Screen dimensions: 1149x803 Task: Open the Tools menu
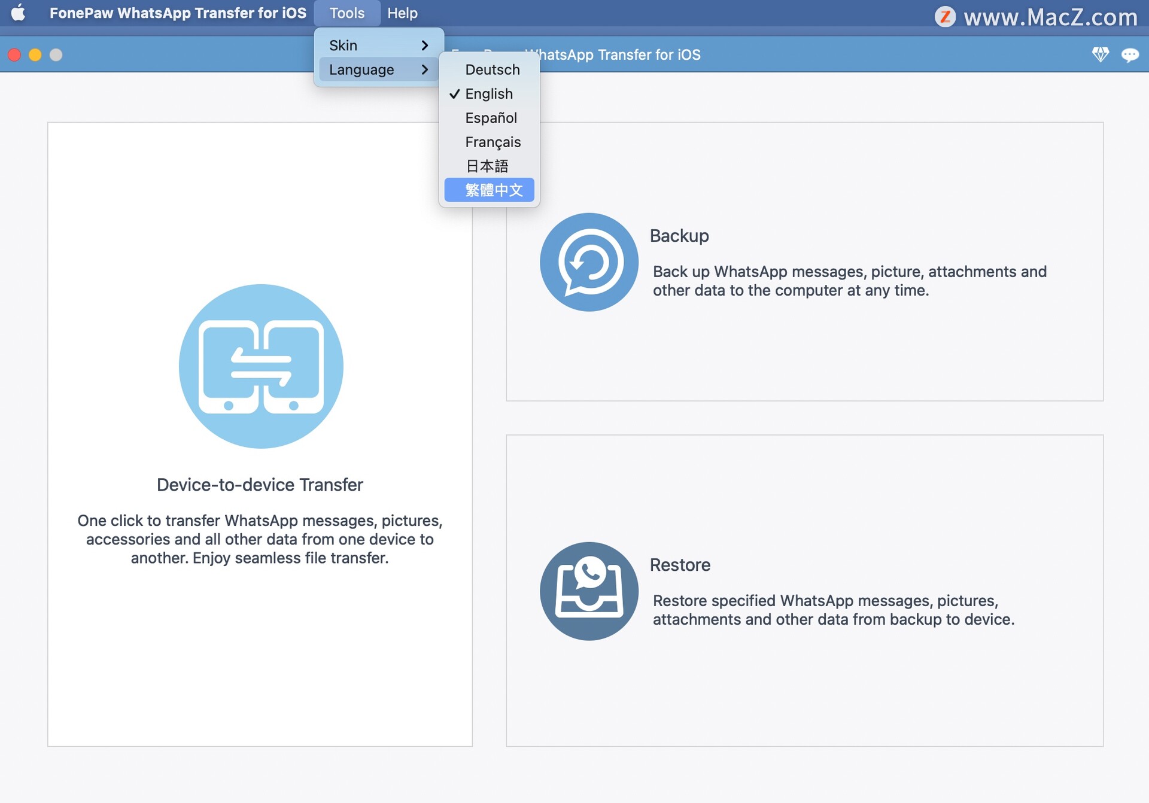(x=347, y=13)
